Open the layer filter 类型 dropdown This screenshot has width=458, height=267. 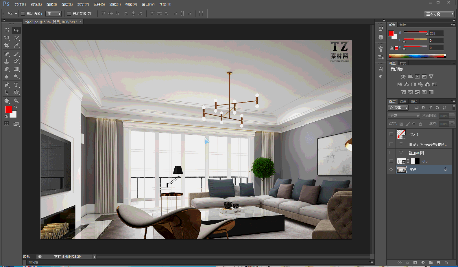click(398, 107)
